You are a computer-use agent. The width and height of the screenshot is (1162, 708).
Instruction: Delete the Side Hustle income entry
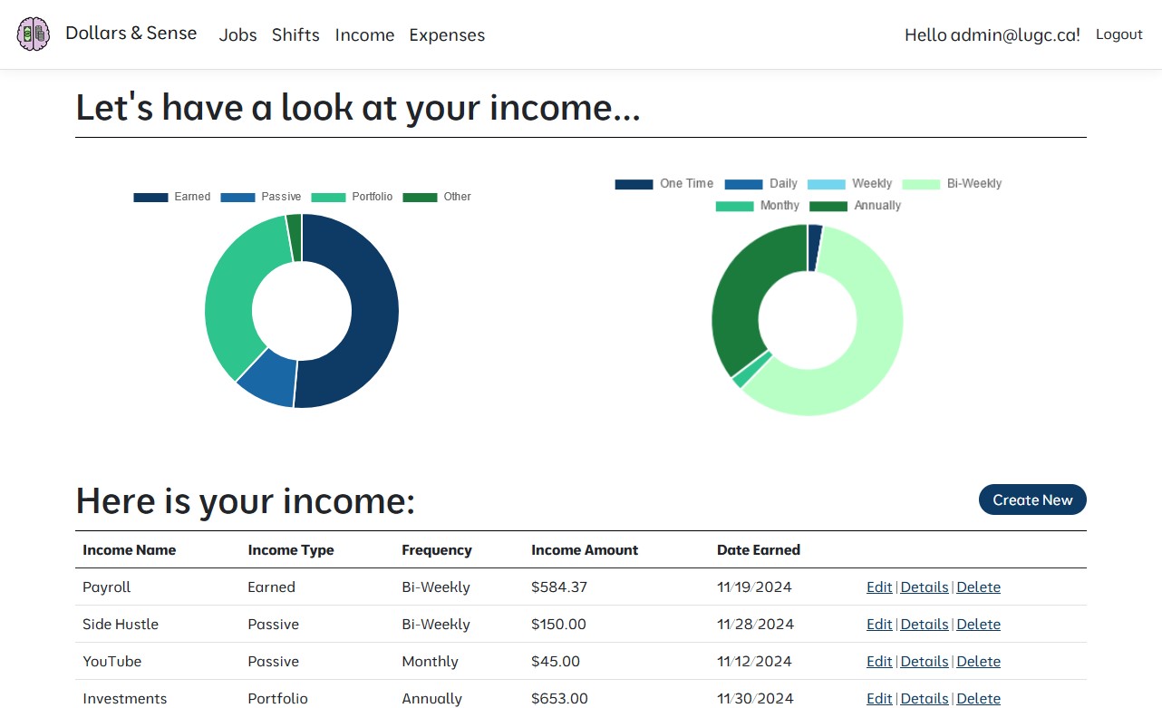[x=978, y=624]
